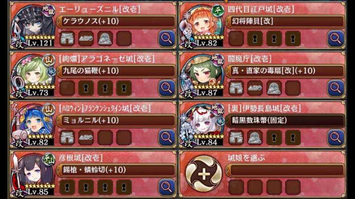Open magnifier details for 四代目江戸城[改壱]

pos(336,39)
